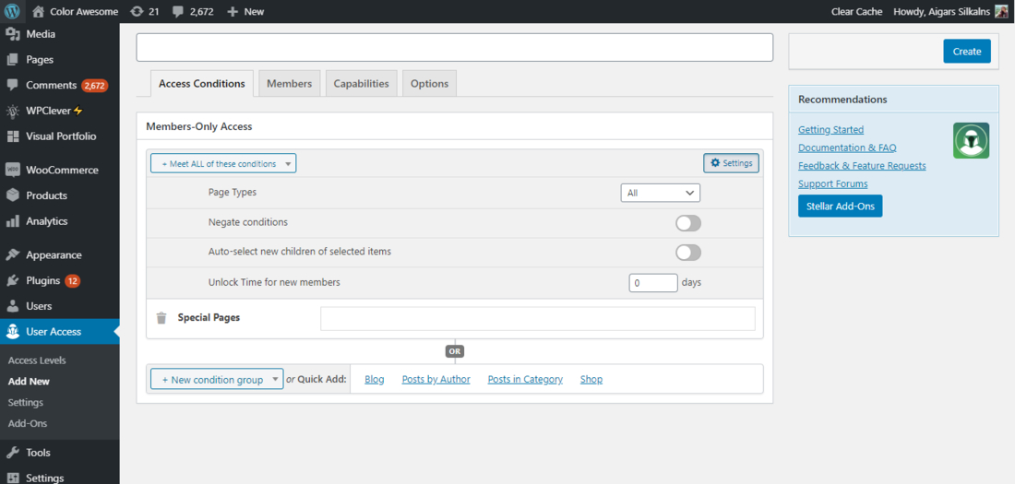Viewport: 1015px width, 484px height.
Task: Click the Visual Portfolio grid icon
Action: coord(12,136)
